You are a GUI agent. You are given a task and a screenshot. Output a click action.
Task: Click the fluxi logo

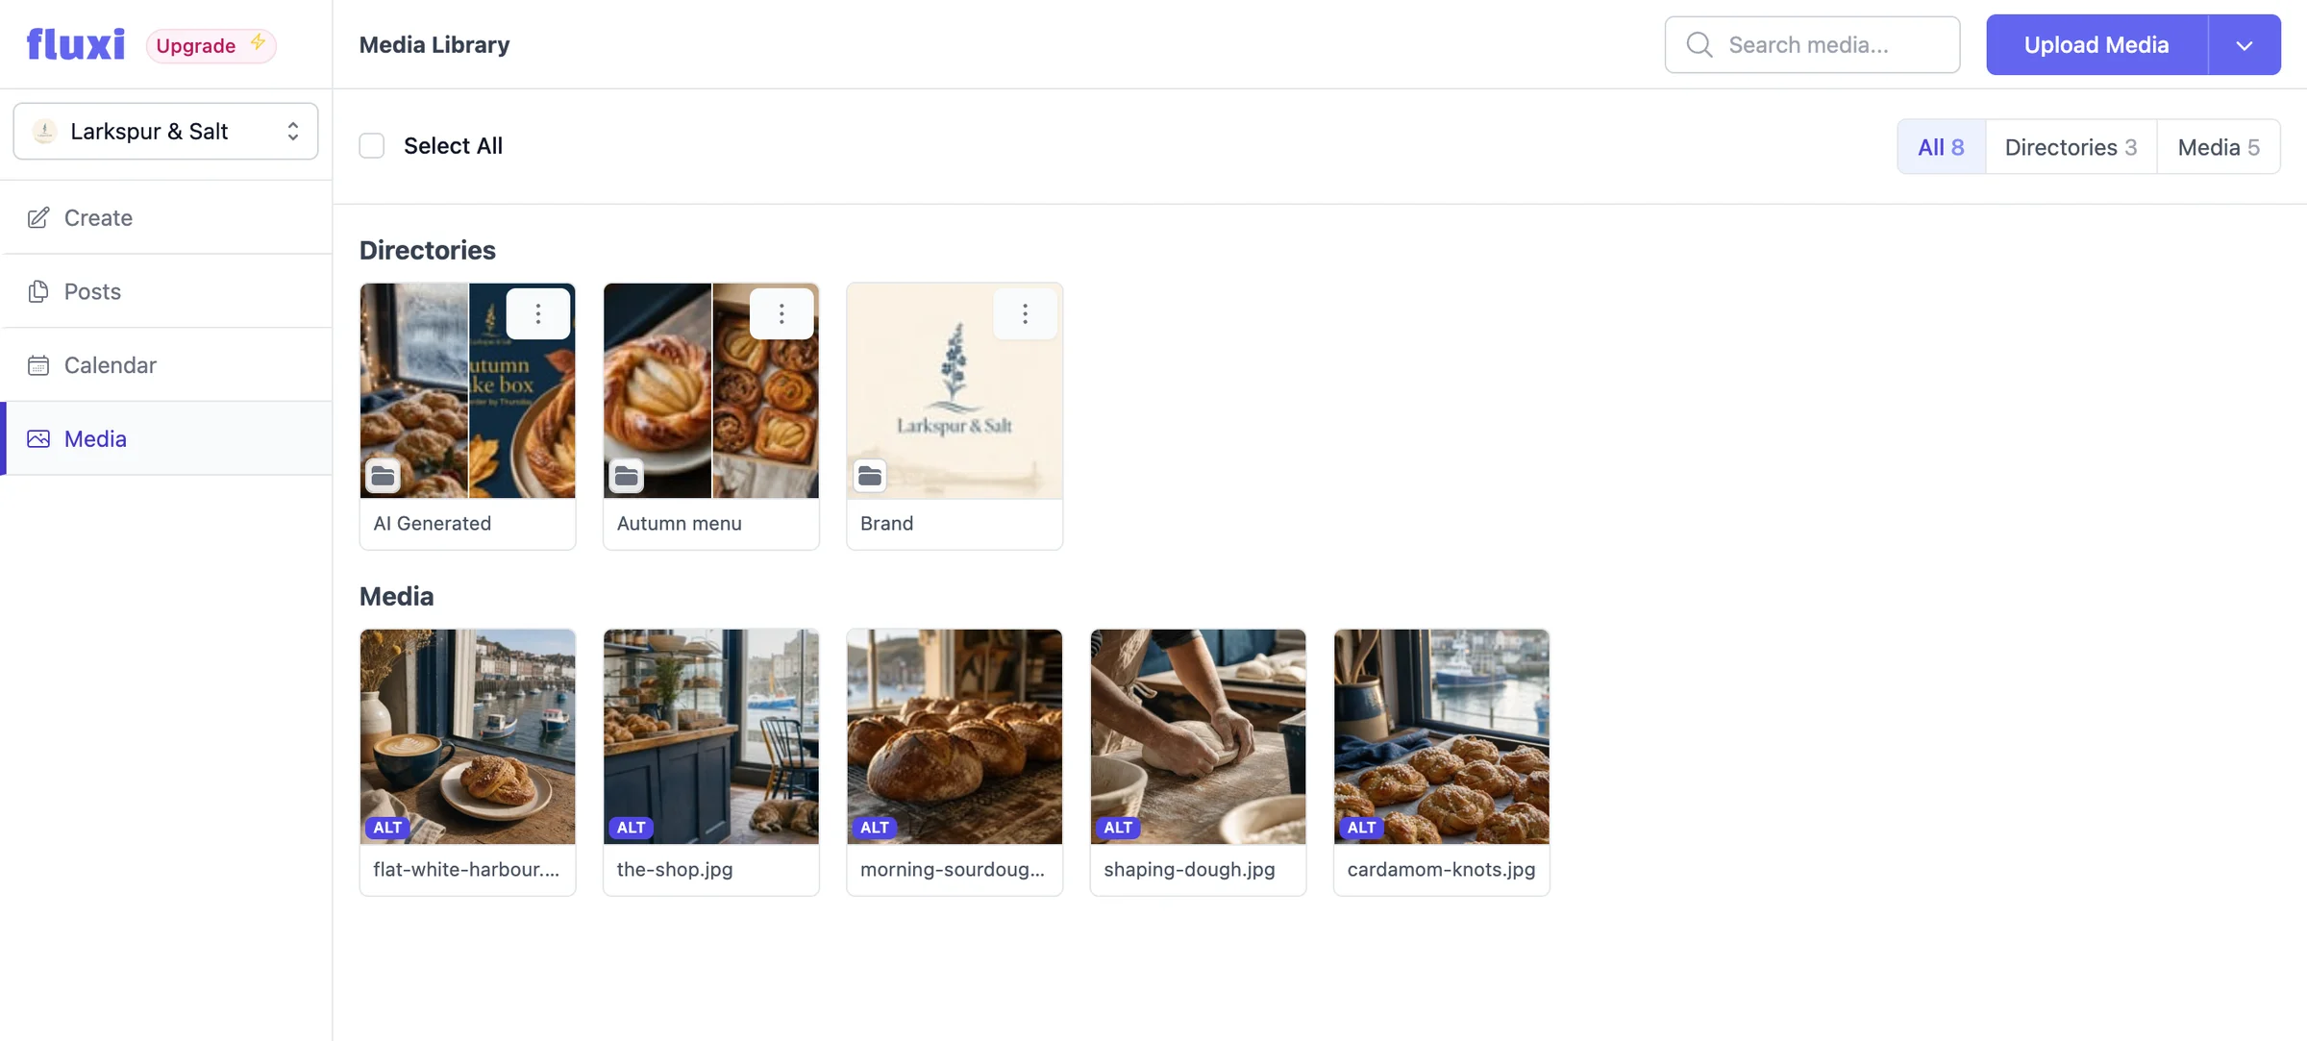76,44
